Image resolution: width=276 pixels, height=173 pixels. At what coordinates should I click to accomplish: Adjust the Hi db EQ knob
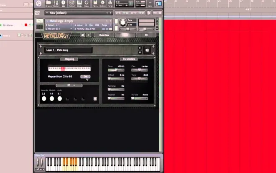point(60,99)
